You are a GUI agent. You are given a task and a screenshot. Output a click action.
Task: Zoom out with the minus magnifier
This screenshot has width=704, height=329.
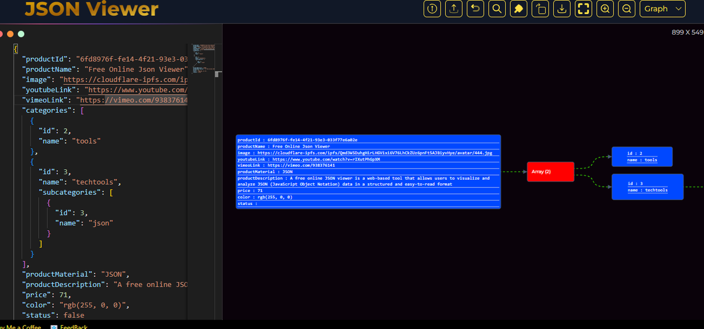[x=627, y=9]
